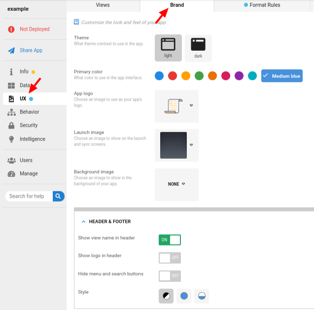
Task: Pick the dark orange primary color swatch
Action: click(x=212, y=76)
